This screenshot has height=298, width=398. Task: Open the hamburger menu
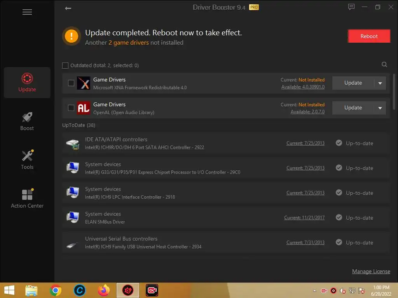[x=27, y=12]
